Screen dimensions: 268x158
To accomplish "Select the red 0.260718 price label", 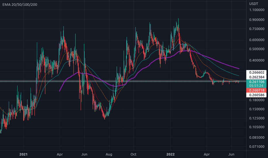I will [x=256, y=90].
